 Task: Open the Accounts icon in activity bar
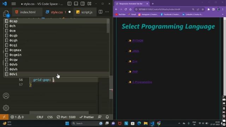(x=6, y=96)
